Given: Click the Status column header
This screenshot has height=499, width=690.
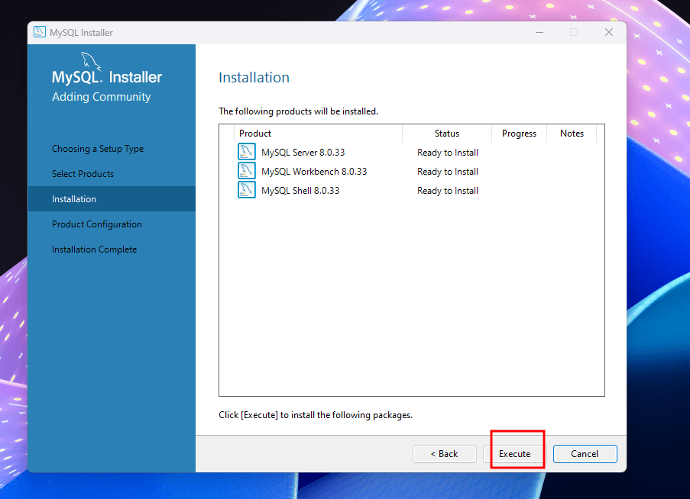Looking at the screenshot, I should point(447,134).
